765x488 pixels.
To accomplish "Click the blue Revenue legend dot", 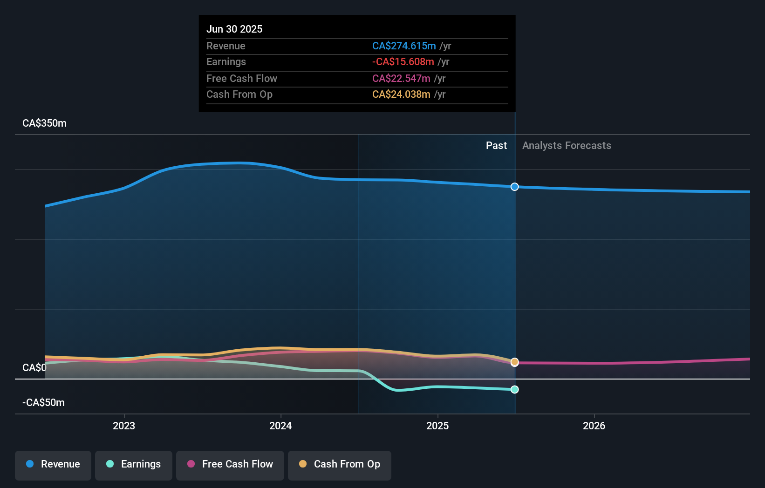I will coord(29,464).
